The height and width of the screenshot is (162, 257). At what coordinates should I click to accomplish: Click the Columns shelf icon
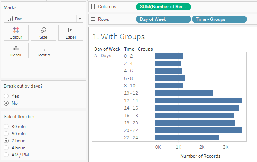(x=93, y=7)
